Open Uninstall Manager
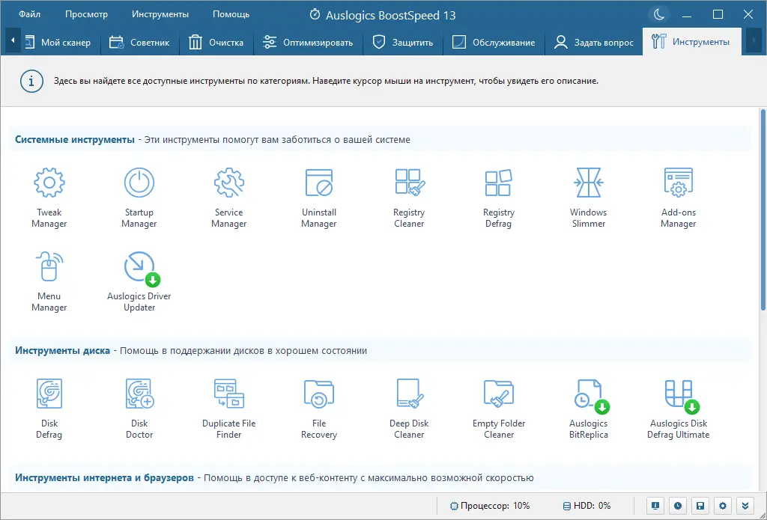This screenshot has width=767, height=520. click(319, 198)
